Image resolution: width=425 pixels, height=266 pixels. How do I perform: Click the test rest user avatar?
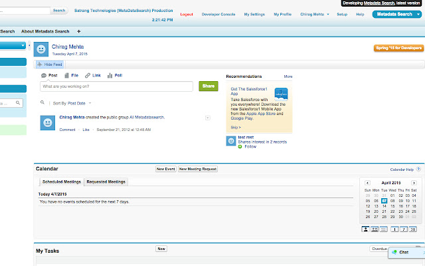[x=231, y=141]
